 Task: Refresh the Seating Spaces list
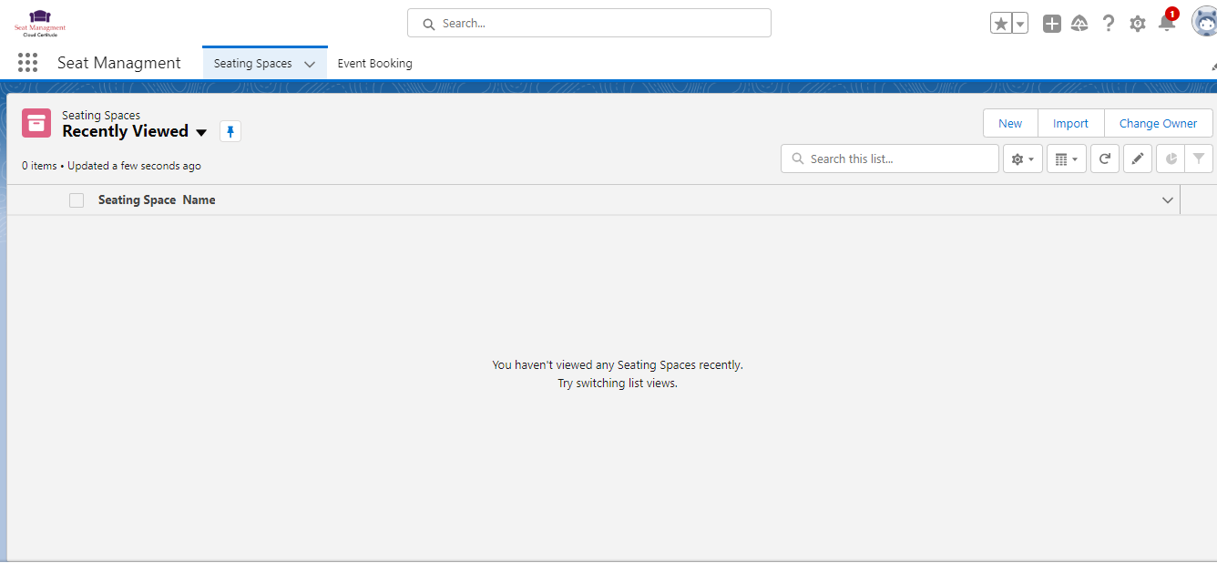(1105, 159)
